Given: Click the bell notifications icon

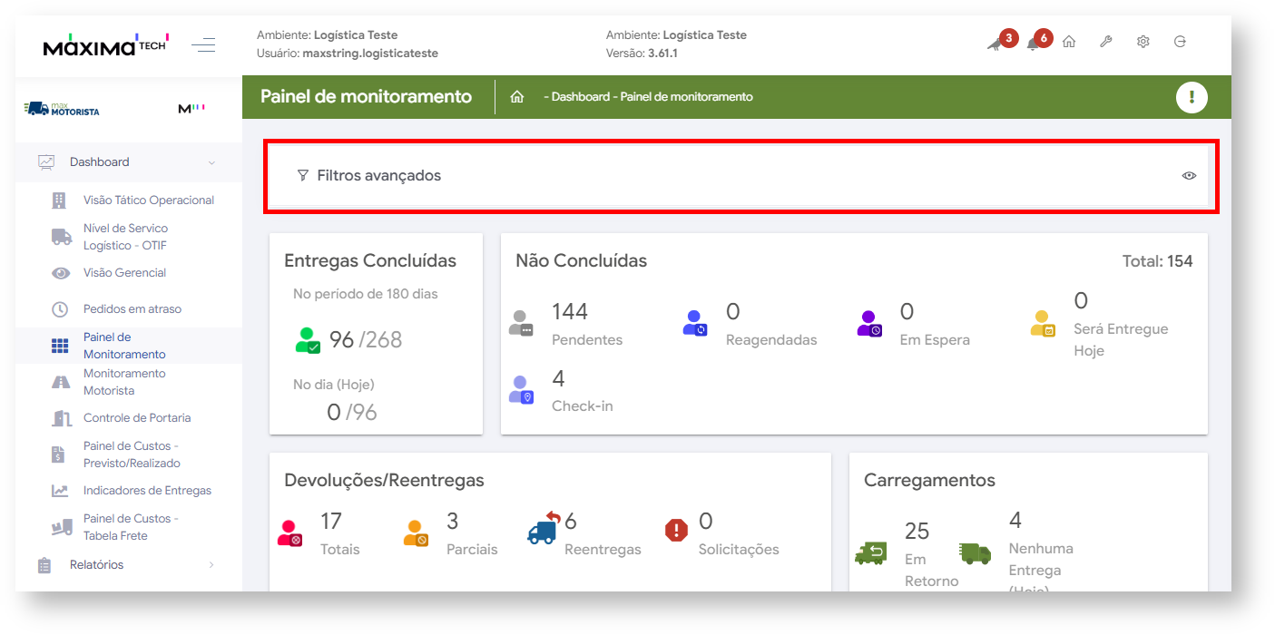Looking at the screenshot, I should [1033, 44].
